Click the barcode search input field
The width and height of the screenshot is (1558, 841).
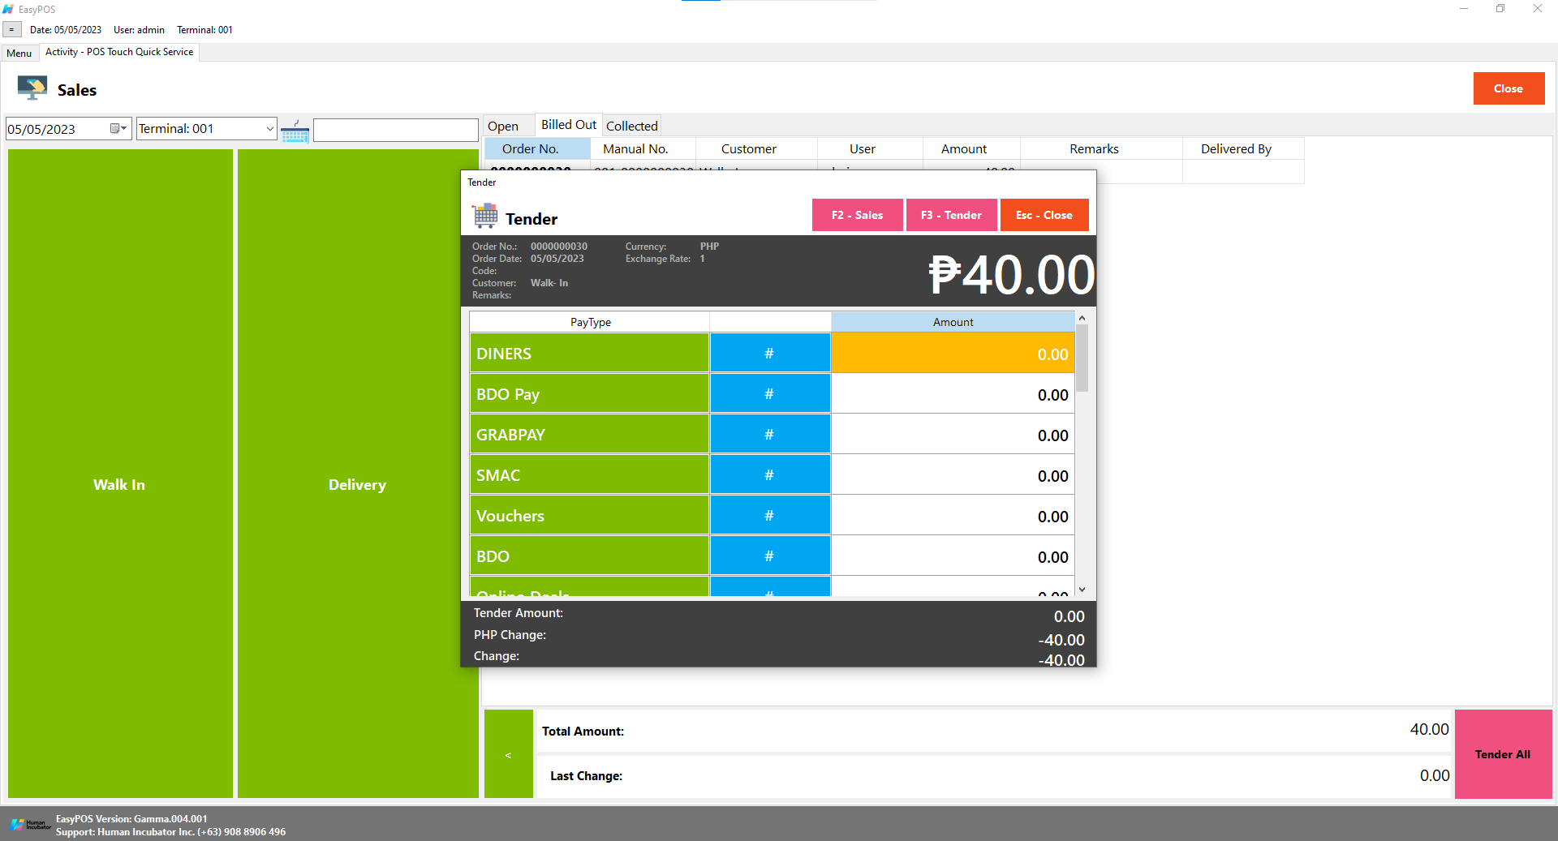pos(395,130)
